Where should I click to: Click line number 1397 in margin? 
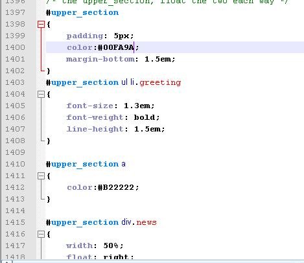click(15, 12)
